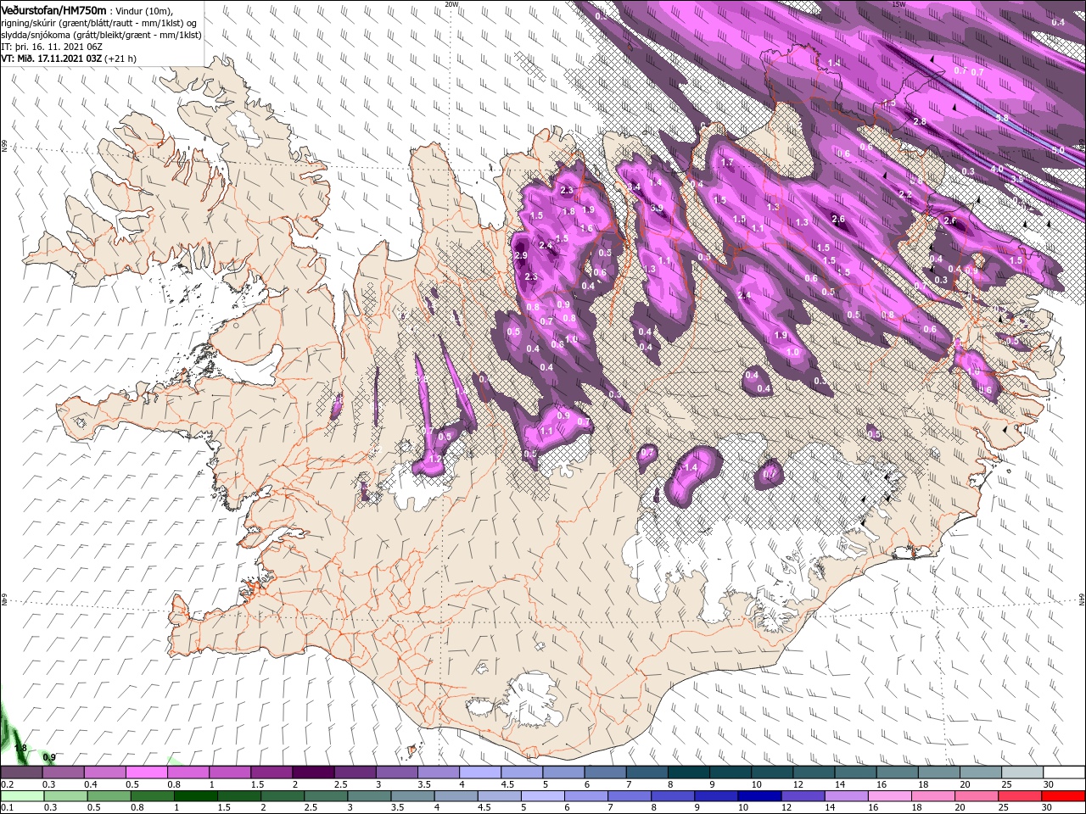Select the 3.4 precipitation value on map
The image size is (1086, 814).
(632, 187)
